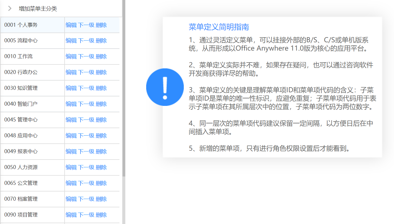Image resolution: width=394 pixels, height=224 pixels.
Task: Remove the 0049 报表中心 menu
Action: pyautogui.click(x=101, y=151)
